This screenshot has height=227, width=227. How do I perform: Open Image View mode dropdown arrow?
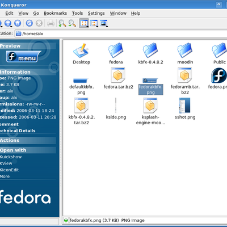coord(107,27)
